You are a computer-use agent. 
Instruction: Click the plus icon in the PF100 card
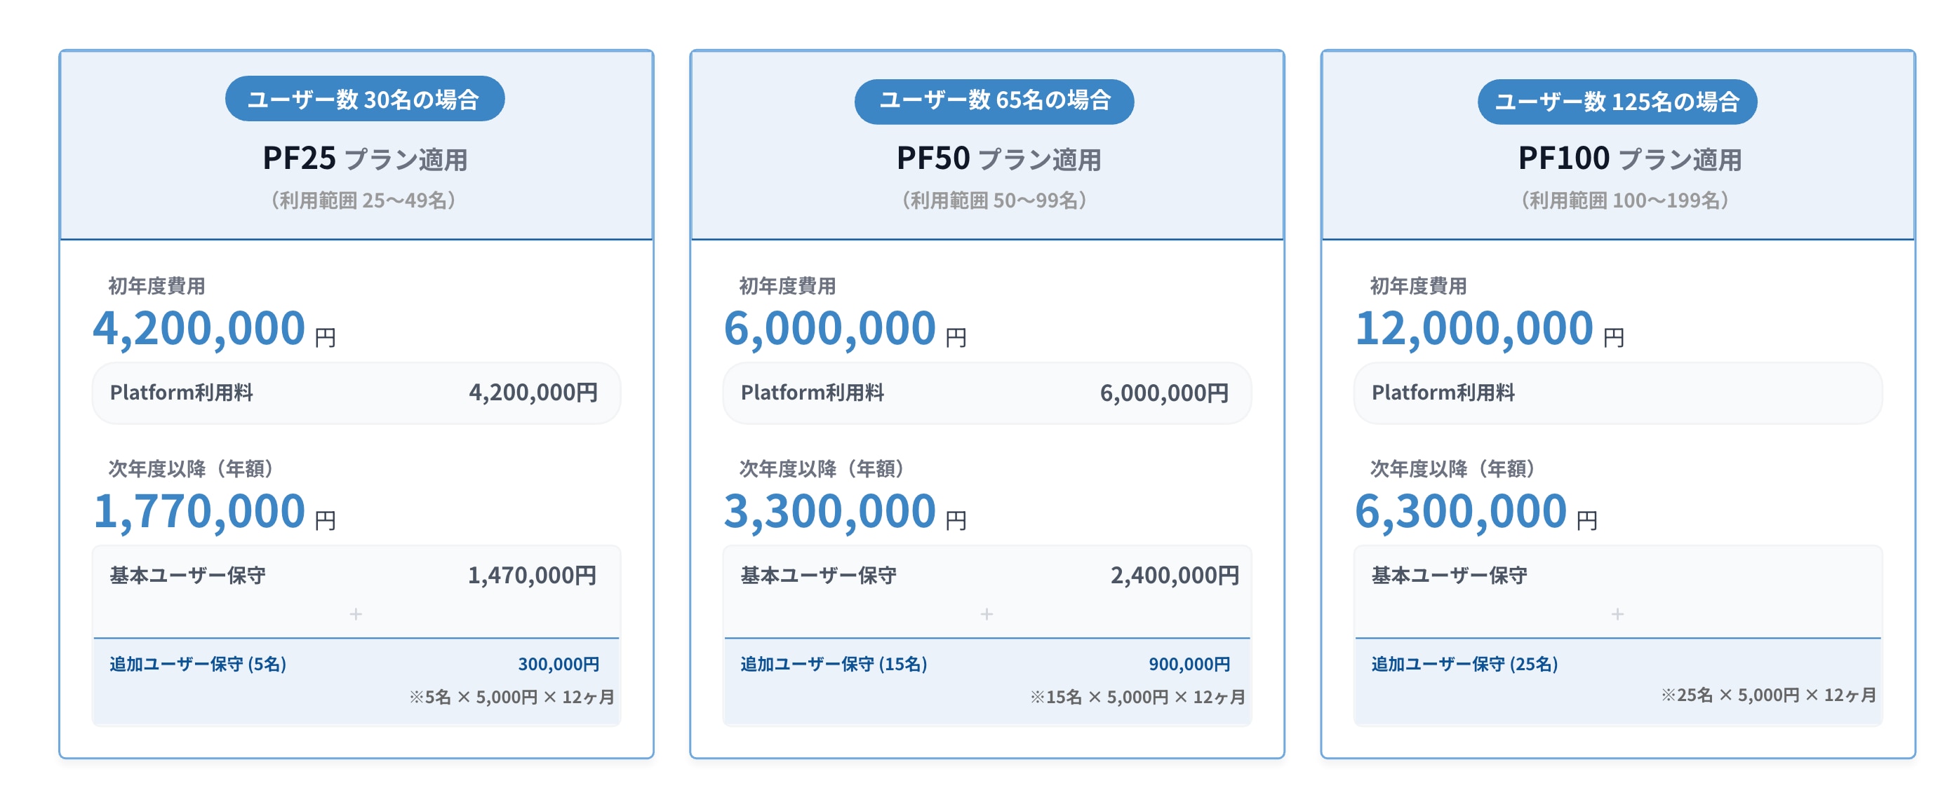[x=1617, y=613]
